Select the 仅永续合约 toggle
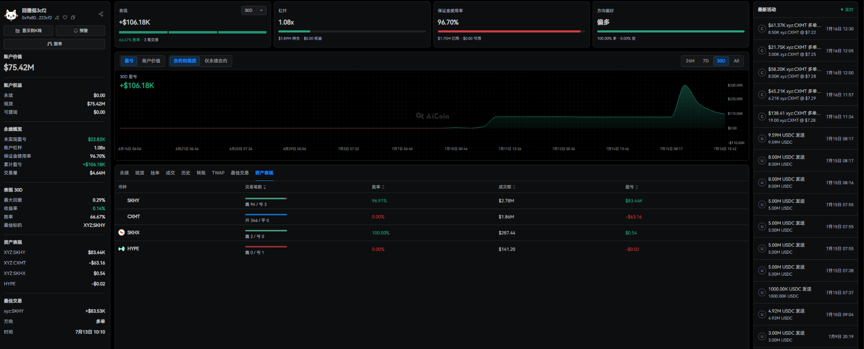This screenshot has height=349, width=864. coord(216,61)
